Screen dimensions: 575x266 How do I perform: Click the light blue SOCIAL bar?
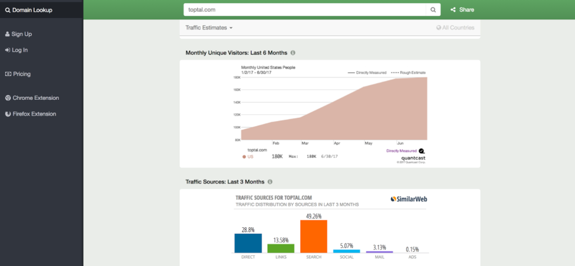click(346, 251)
